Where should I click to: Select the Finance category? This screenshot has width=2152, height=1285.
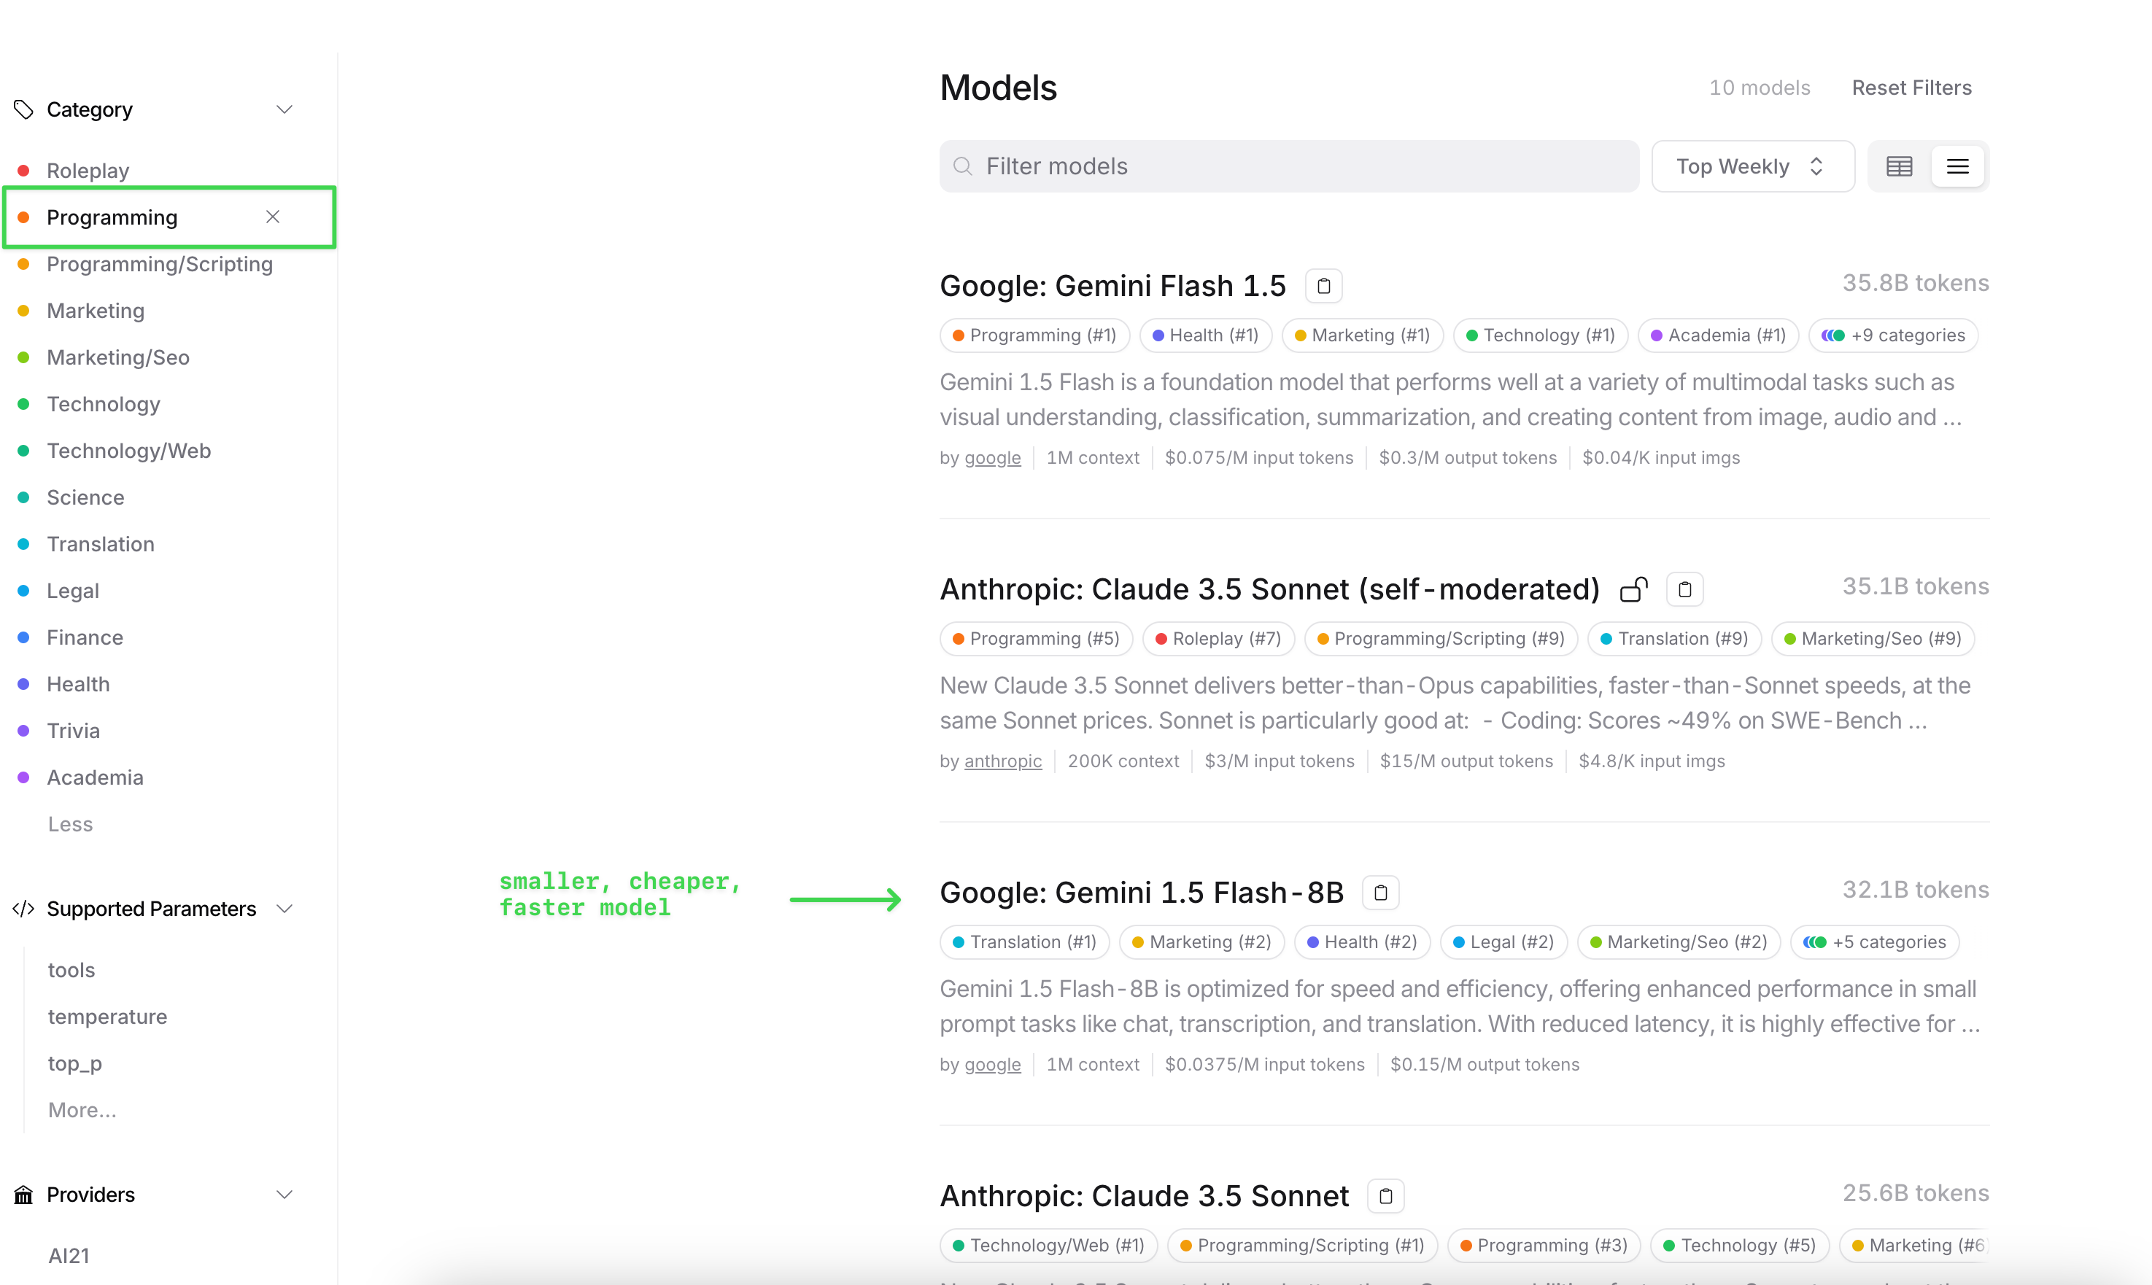85,637
